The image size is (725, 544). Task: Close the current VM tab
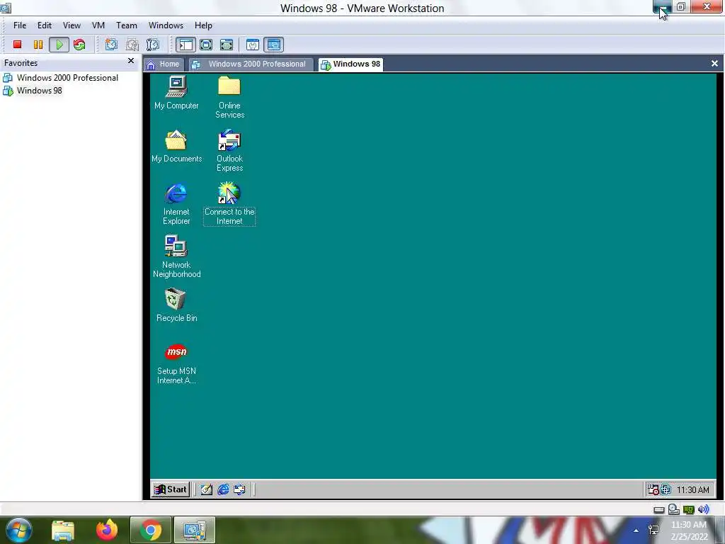pyautogui.click(x=714, y=63)
